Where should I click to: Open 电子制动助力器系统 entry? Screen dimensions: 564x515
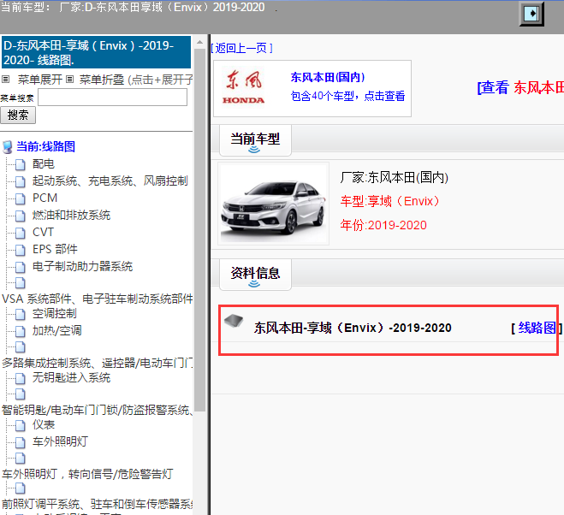82,267
